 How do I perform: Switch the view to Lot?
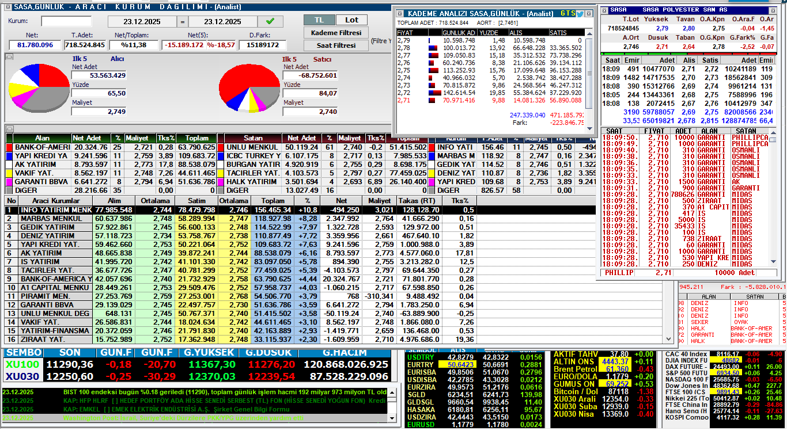pyautogui.click(x=351, y=20)
